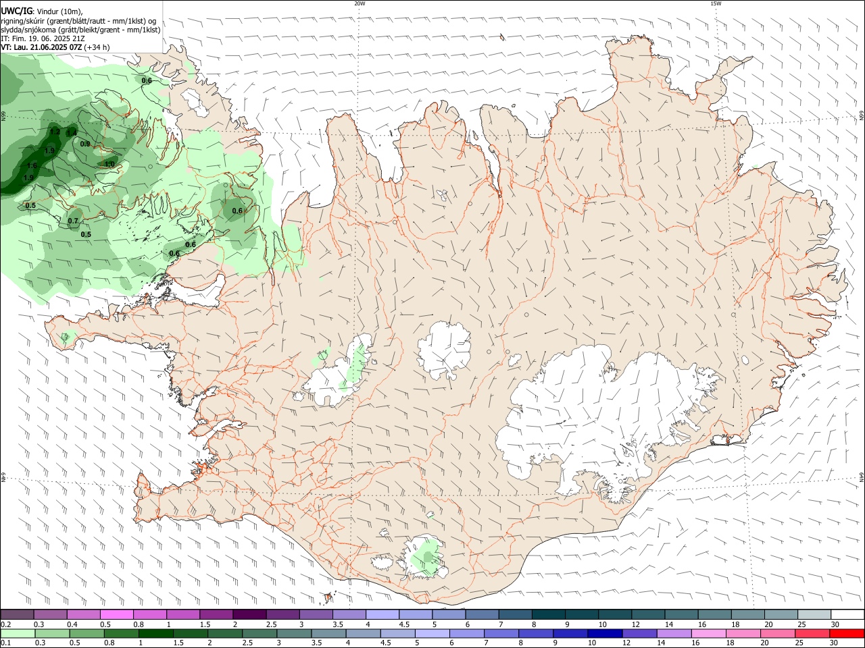The image size is (865, 648).
Task: Select the 'rigning/skúrir' legend description line
Action: (x=78, y=21)
